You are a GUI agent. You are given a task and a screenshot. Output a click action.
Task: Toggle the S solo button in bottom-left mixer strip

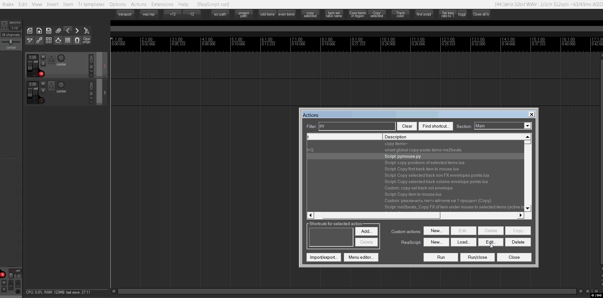(4, 289)
